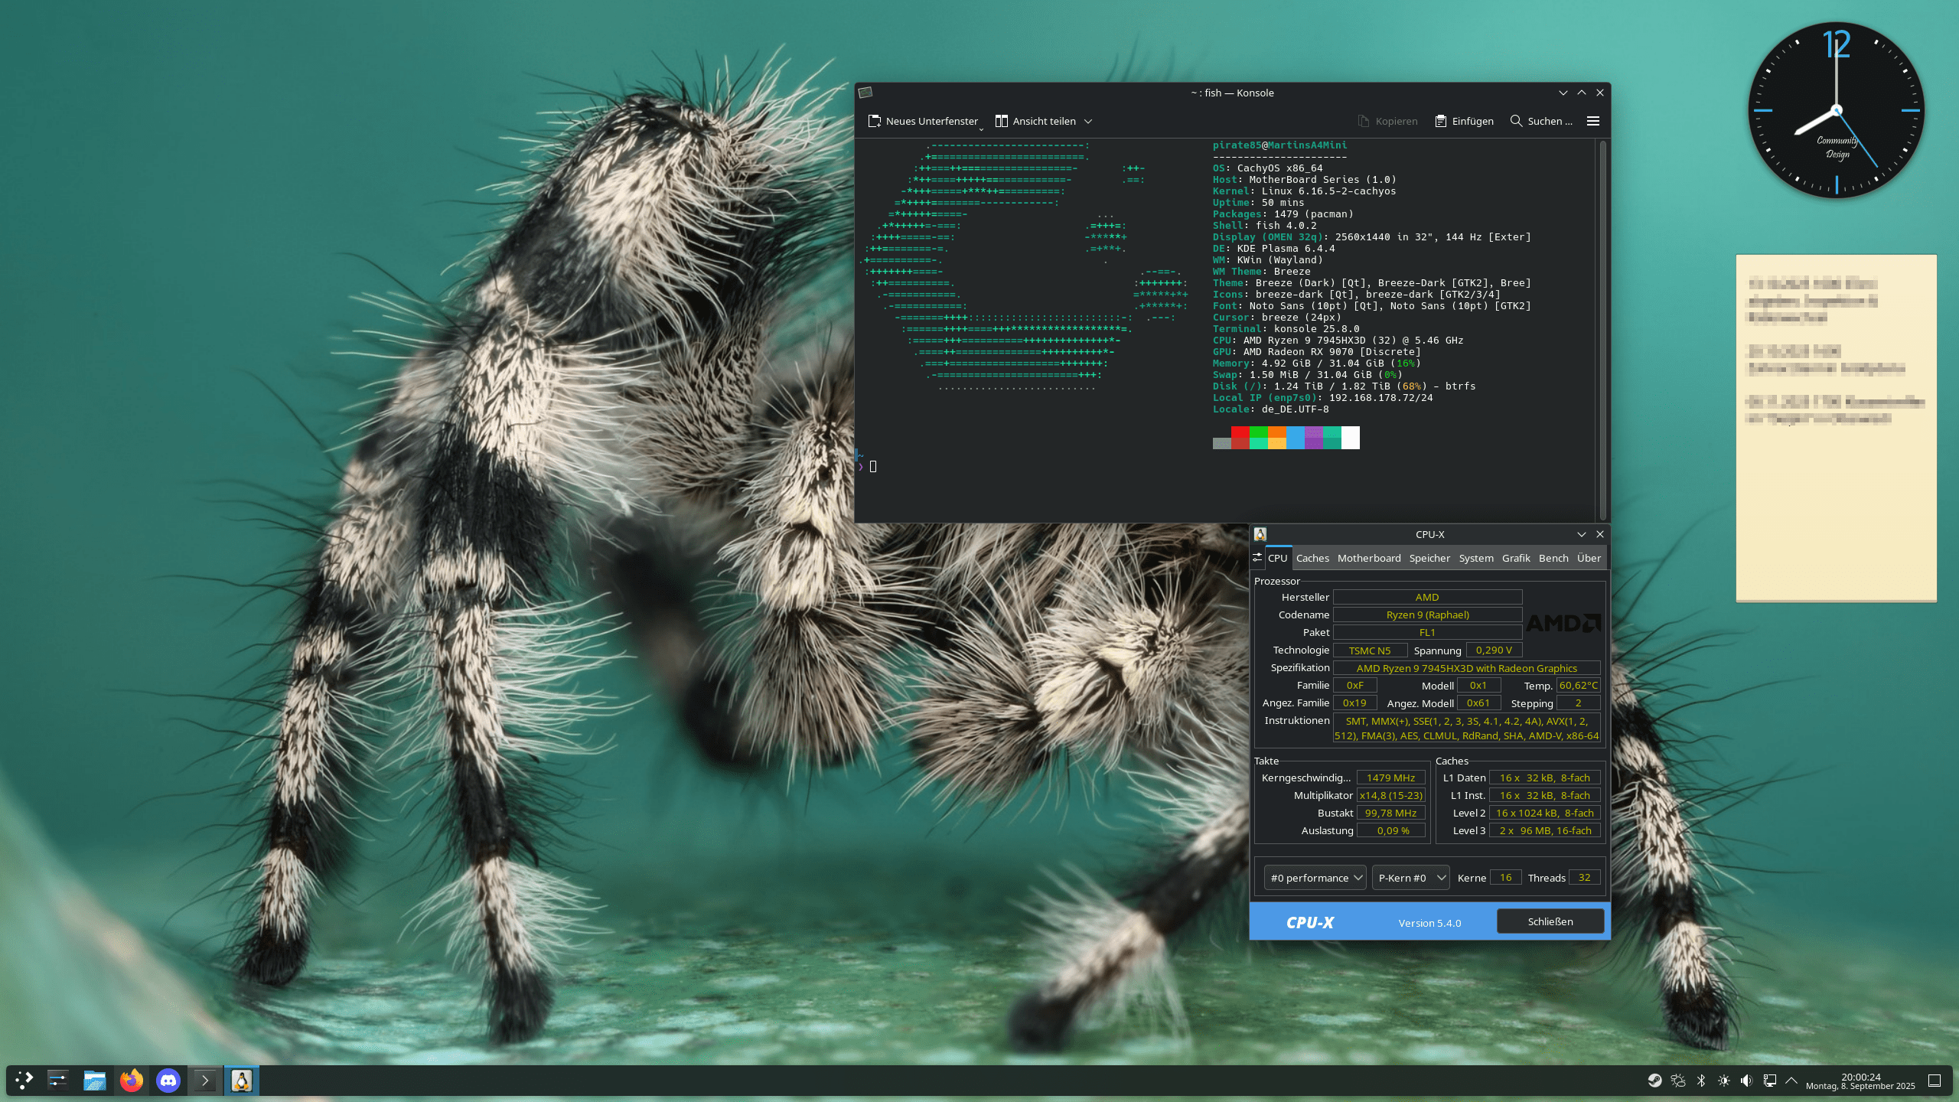Open the '#0 performance' core type dropdown
Screen dimensions: 1959x1102
(1315, 878)
